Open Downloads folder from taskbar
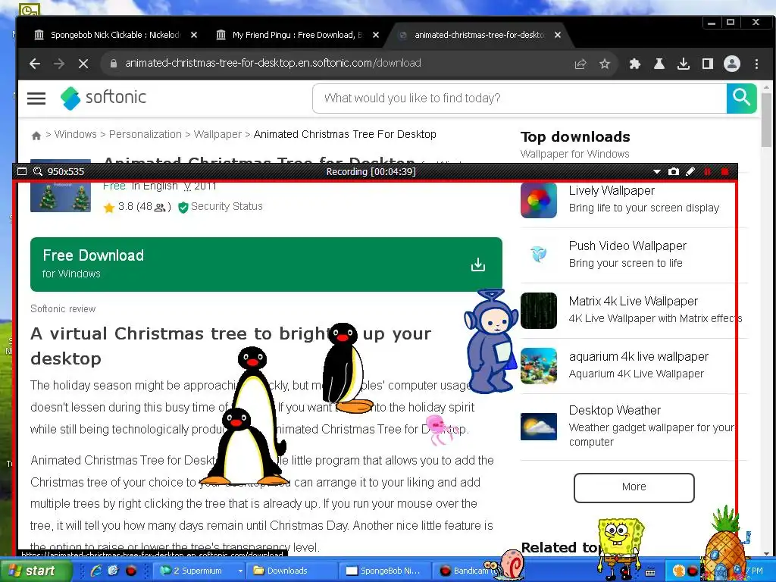The height and width of the screenshot is (582, 776). click(292, 571)
